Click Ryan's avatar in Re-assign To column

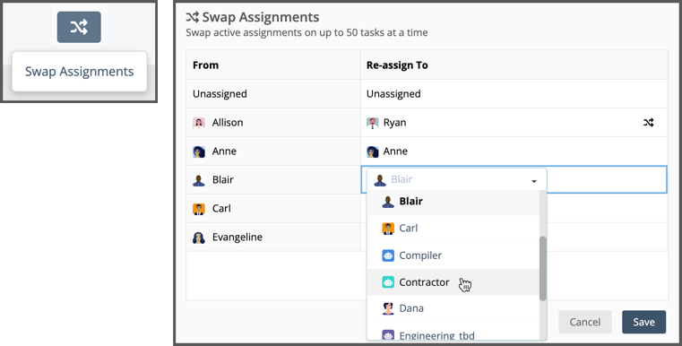373,123
